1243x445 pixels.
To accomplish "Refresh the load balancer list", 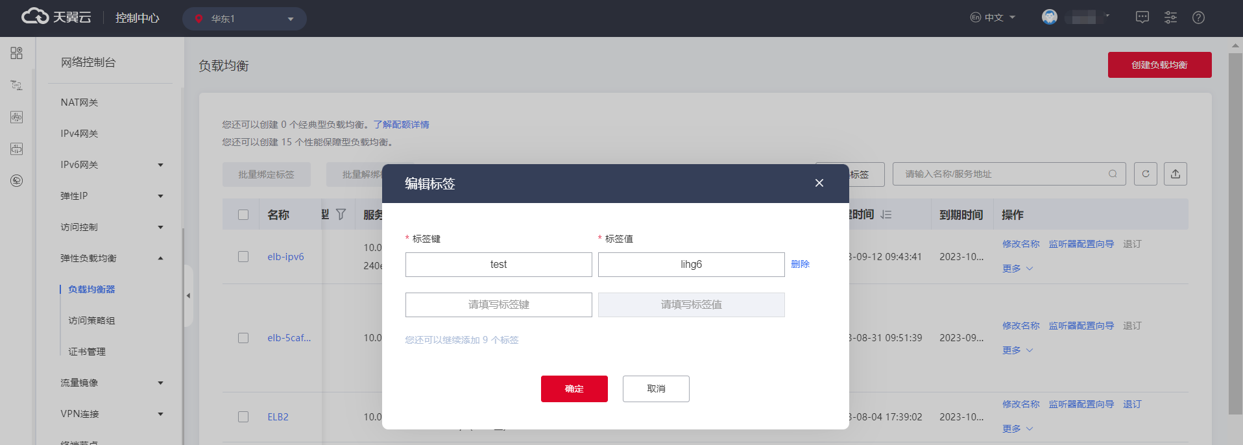I will pyautogui.click(x=1146, y=174).
